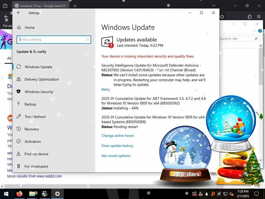Open the Firefox hamburger menu
The width and height of the screenshot is (265, 199).
(x=259, y=17)
